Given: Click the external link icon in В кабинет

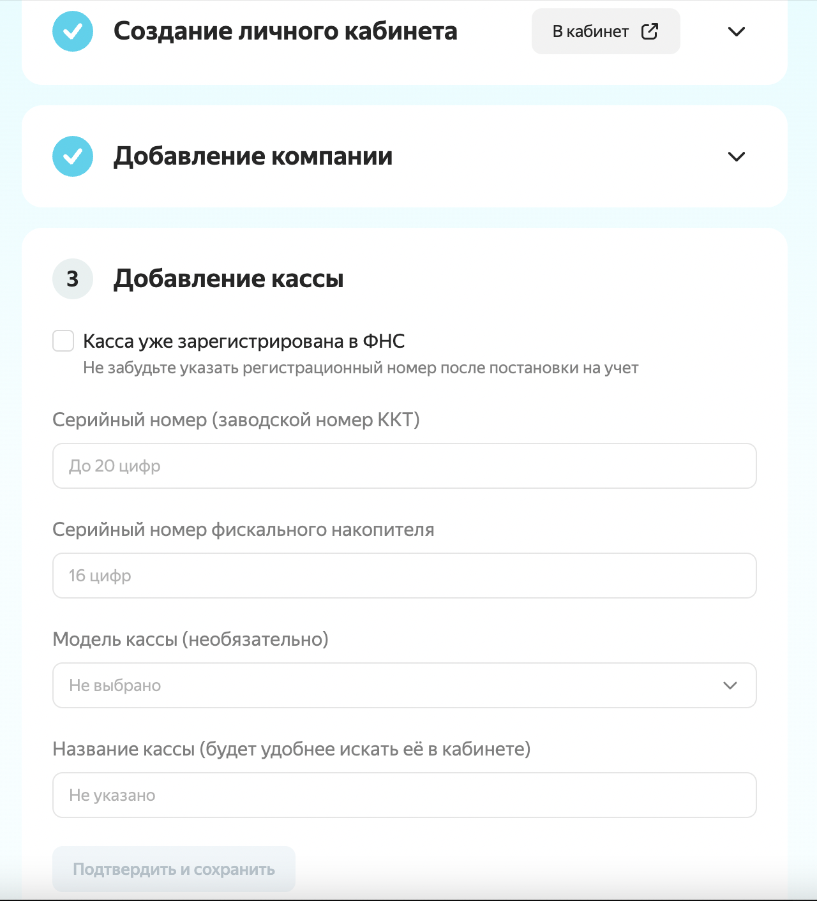Looking at the screenshot, I should click(649, 31).
